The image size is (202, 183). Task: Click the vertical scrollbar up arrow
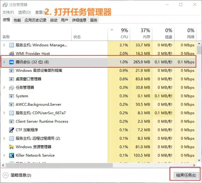pos(199,44)
